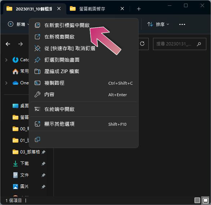Expand the Catch tree node
Viewport: 211px width, 205px height.
(x=6, y=60)
